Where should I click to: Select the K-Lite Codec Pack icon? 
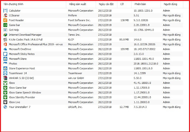(x=5, y=40)
